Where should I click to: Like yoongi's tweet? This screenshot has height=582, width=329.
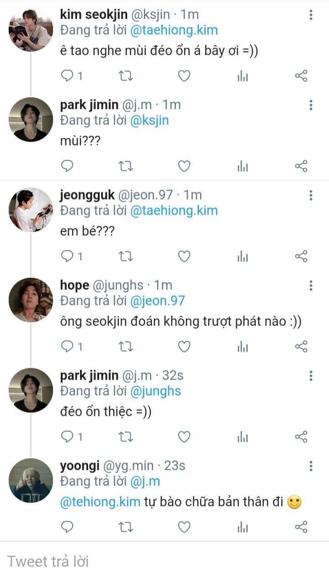point(184,528)
